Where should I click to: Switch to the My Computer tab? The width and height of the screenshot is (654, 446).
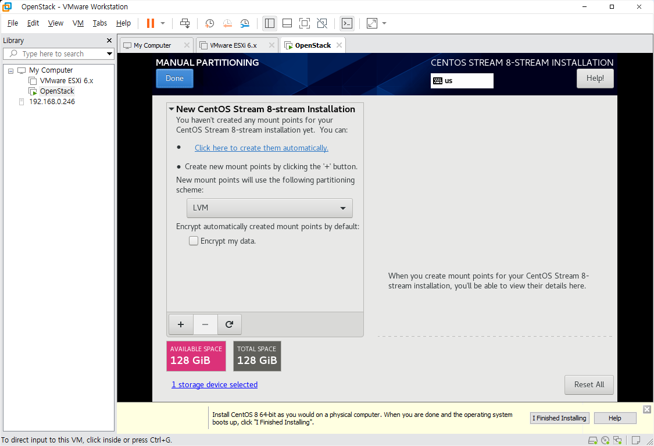(152, 45)
